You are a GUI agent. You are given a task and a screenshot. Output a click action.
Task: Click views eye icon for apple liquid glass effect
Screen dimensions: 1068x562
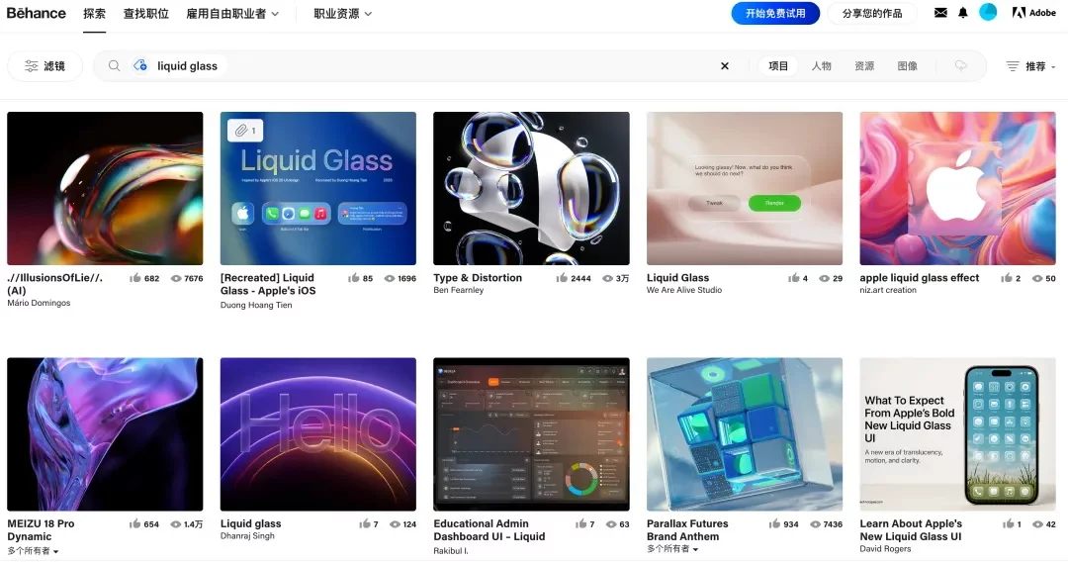coord(1037,279)
